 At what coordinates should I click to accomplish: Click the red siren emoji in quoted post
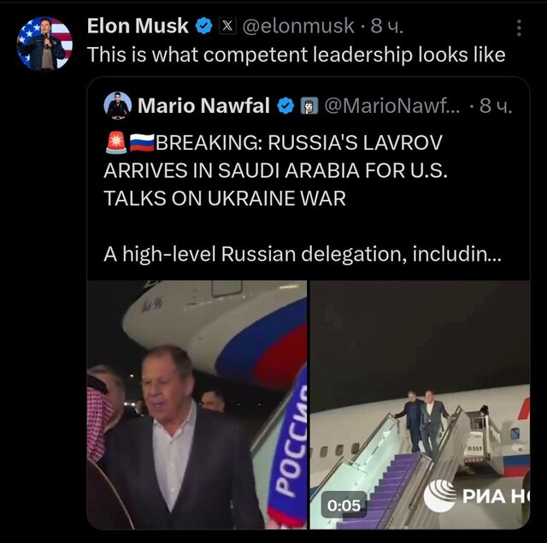115,141
